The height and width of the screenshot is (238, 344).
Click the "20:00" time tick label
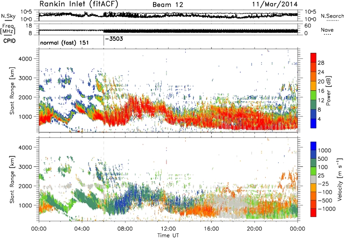(x=254, y=229)
